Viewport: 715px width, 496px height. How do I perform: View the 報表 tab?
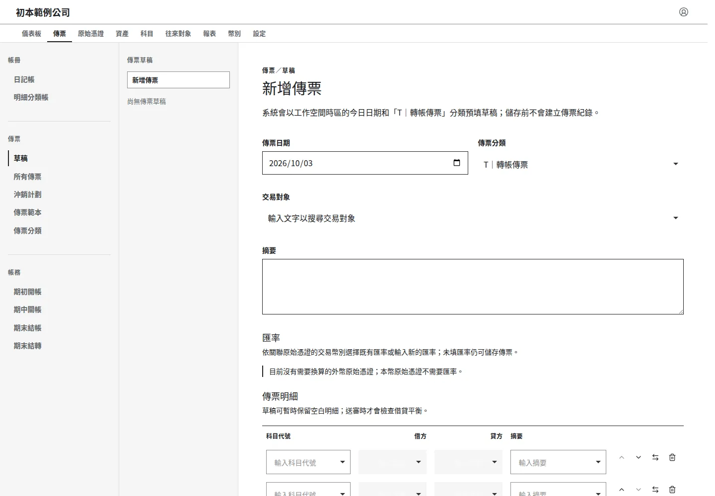(210, 34)
